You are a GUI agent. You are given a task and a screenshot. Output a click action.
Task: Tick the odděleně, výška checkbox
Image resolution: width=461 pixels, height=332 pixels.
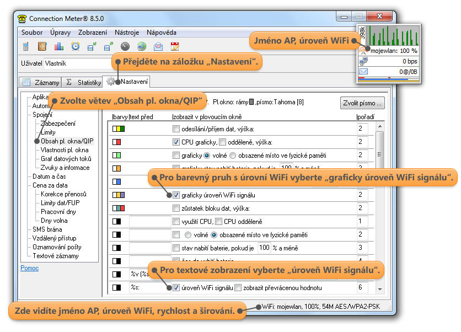click(223, 142)
